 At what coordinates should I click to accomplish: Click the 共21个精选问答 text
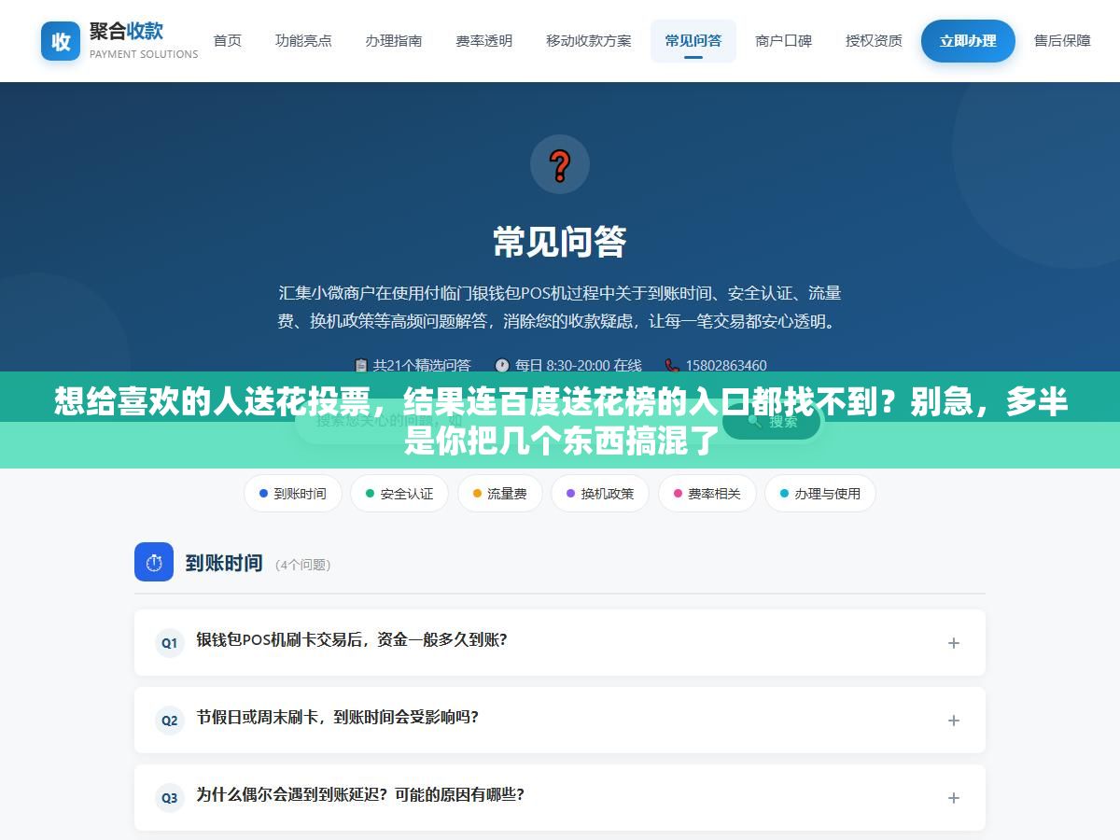(422, 366)
